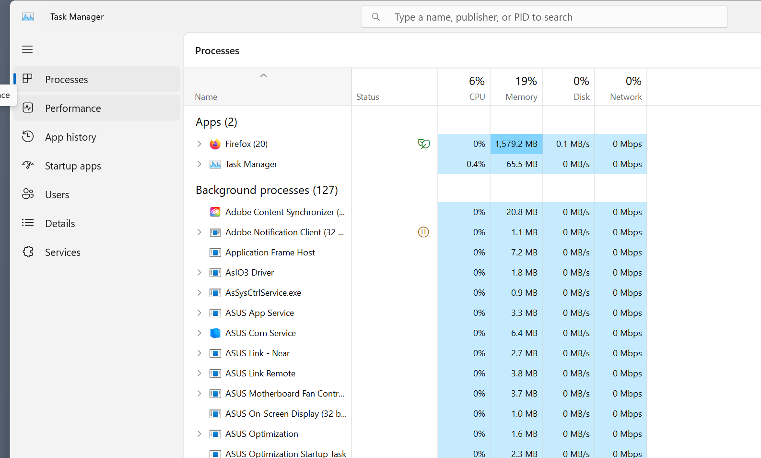761x458 pixels.
Task: Click the ASUS On-Screen Display icon
Action: 215,414
